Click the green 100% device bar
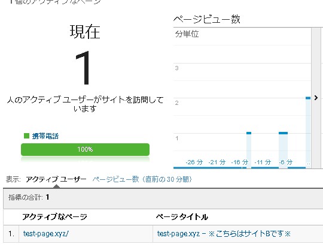This screenshot has height=250, width=323. [x=85, y=149]
